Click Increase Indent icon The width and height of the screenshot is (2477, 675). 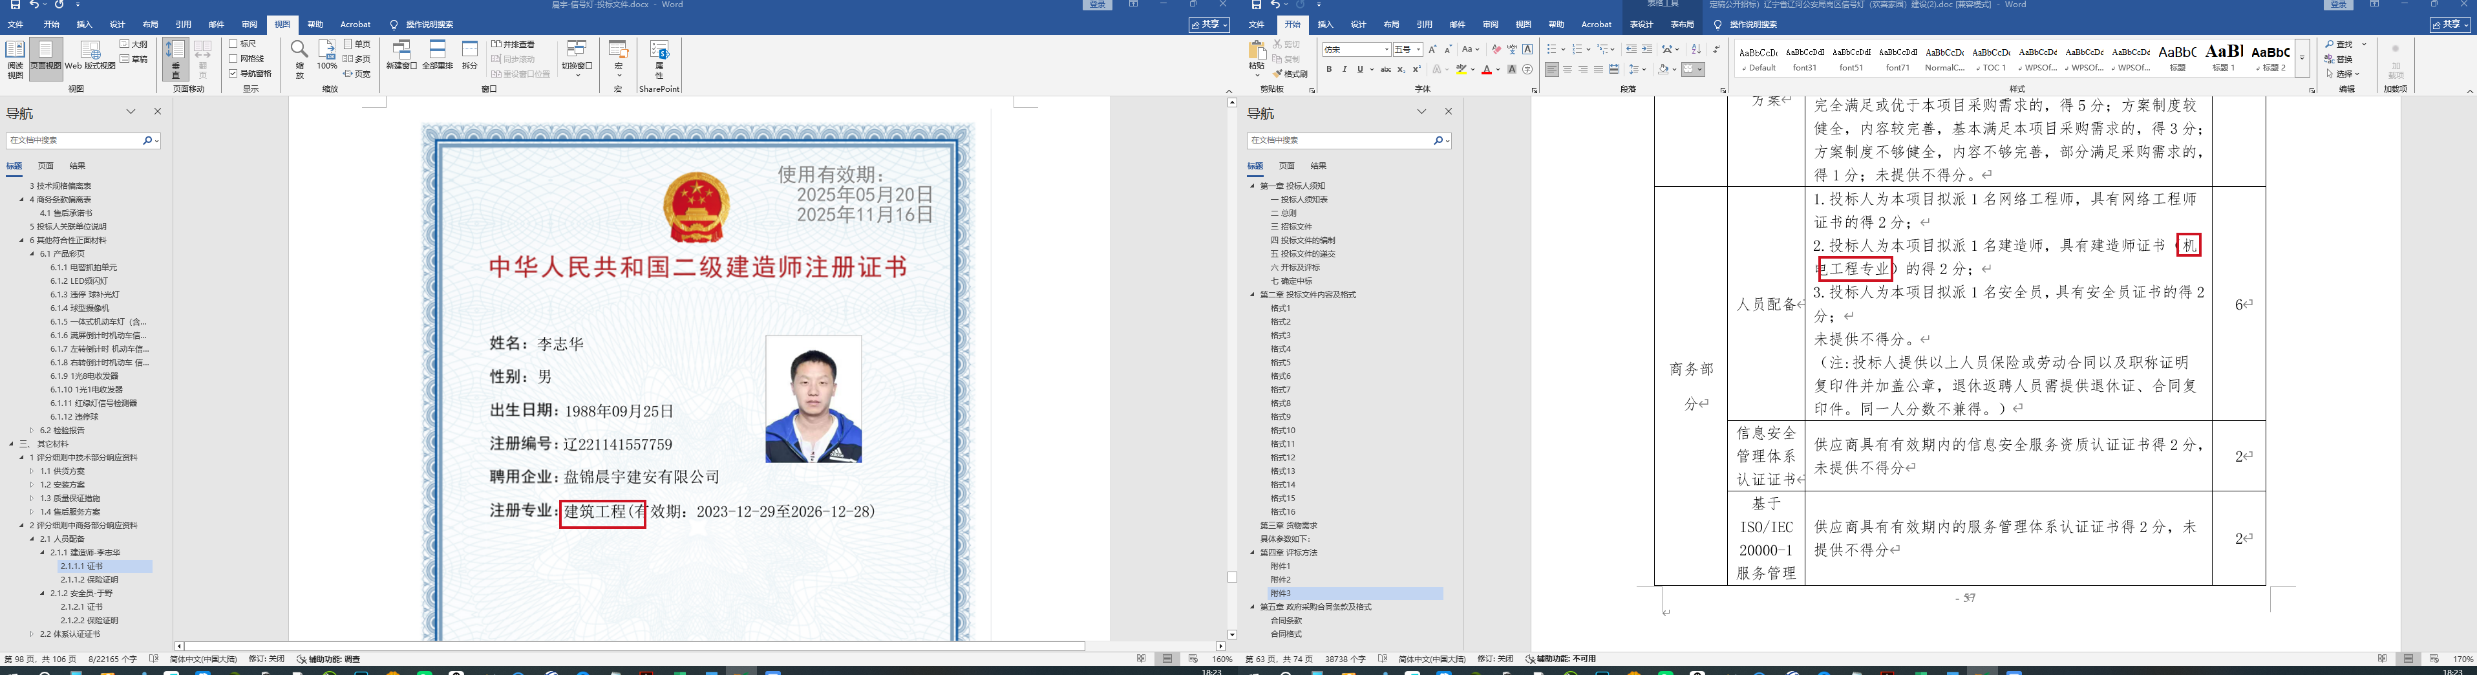pos(1647,49)
